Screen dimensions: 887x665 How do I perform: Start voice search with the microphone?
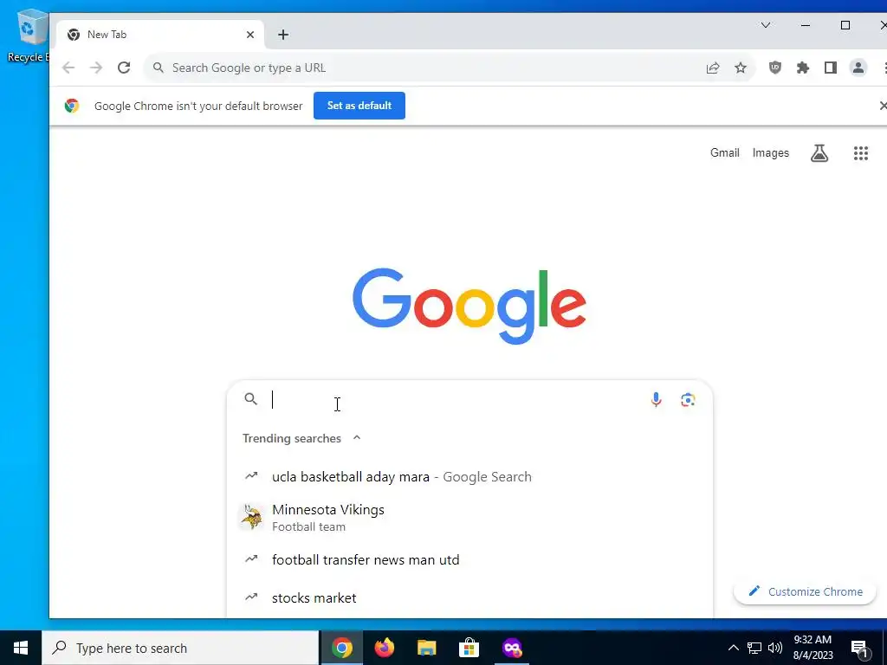click(x=656, y=400)
